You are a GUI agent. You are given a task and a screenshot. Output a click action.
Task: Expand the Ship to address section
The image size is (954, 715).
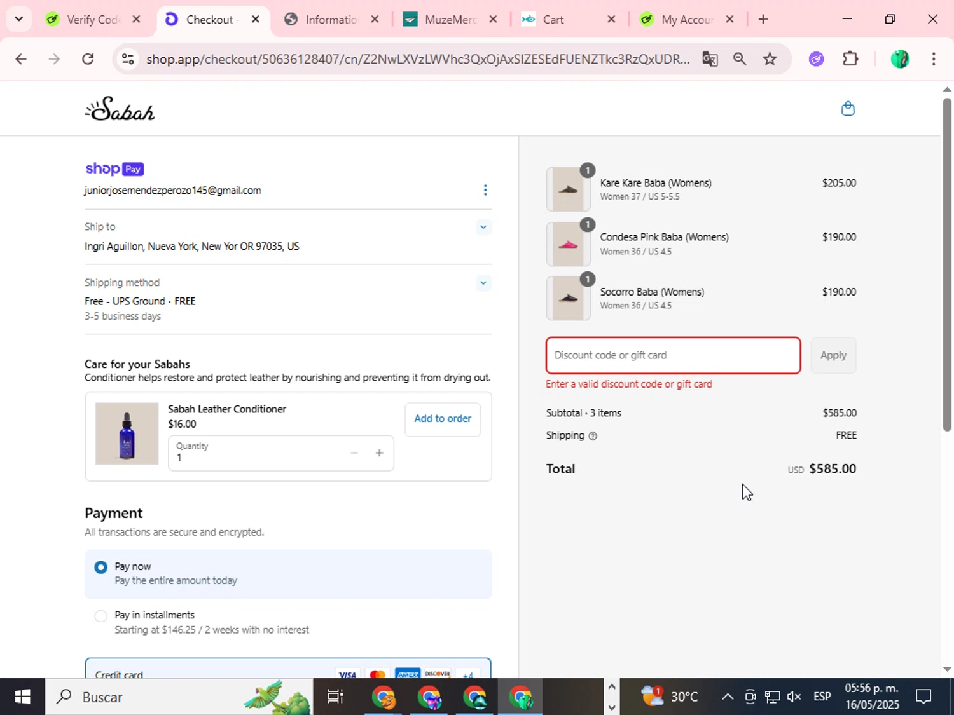[x=483, y=227]
